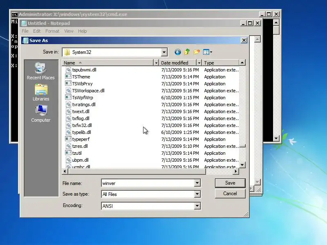The height and width of the screenshot is (245, 327).
Task: Select the tzutil application icon
Action: tap(68, 153)
